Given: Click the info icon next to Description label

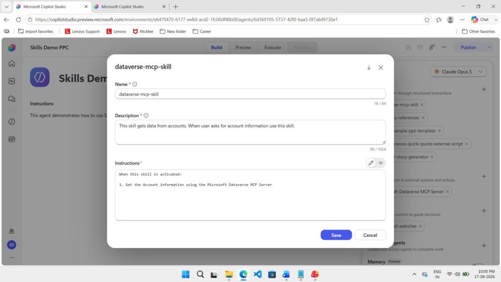Looking at the screenshot, I should point(146,116).
